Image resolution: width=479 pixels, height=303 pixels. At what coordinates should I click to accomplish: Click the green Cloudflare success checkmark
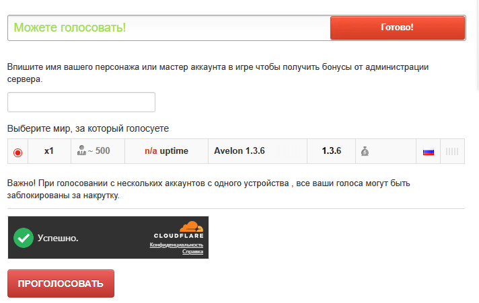[24, 238]
